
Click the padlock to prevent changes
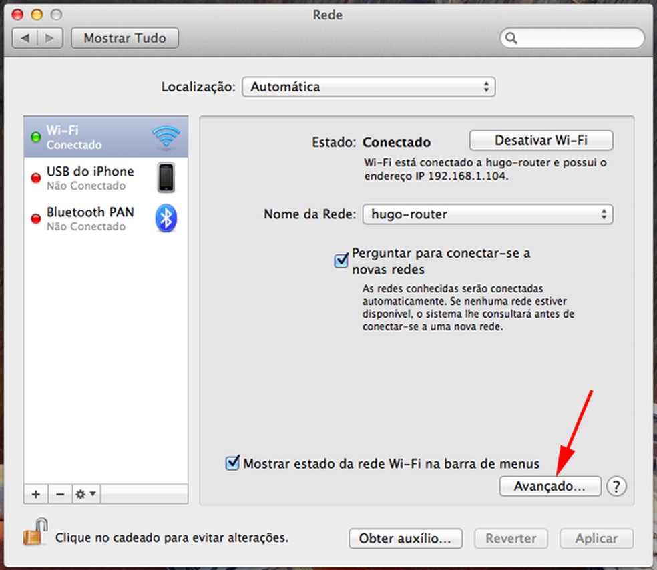click(x=35, y=532)
